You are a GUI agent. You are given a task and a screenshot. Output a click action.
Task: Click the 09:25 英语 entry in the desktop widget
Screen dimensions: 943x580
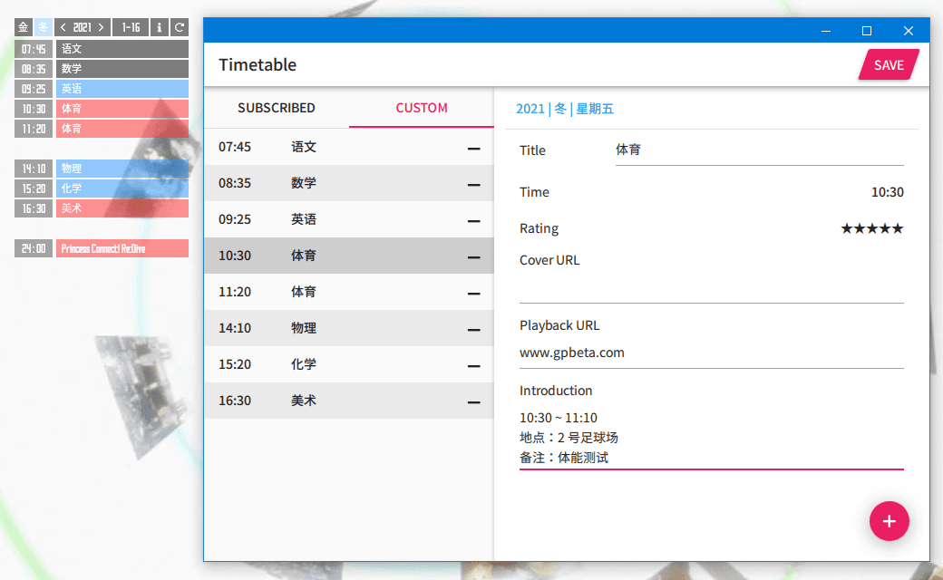coord(122,89)
